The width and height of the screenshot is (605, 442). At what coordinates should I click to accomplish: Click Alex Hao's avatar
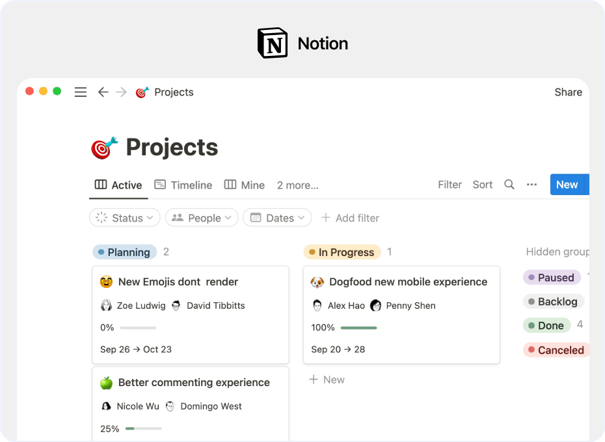tap(317, 305)
